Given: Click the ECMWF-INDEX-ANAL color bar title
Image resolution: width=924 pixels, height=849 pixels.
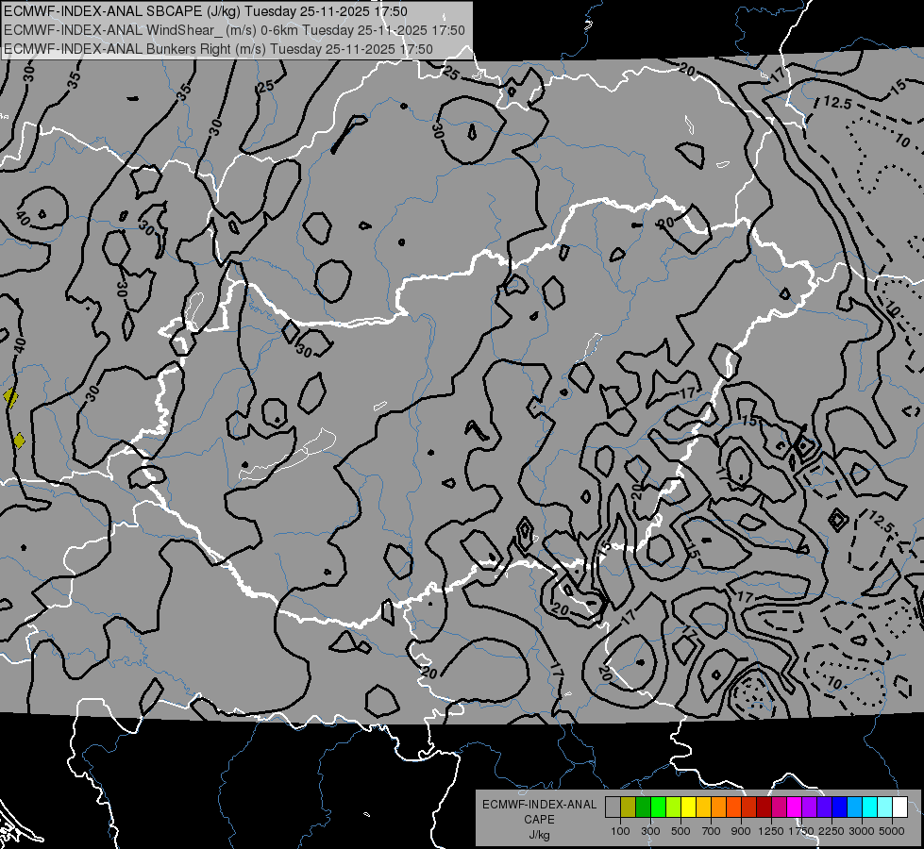Looking at the screenshot, I should tap(540, 805).
